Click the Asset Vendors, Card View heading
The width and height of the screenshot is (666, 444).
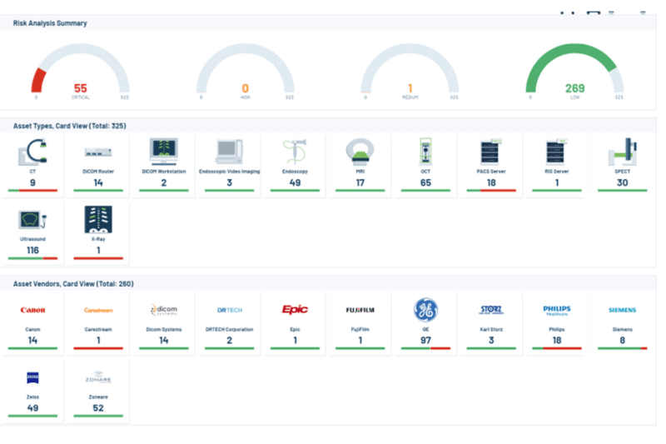pos(73,283)
